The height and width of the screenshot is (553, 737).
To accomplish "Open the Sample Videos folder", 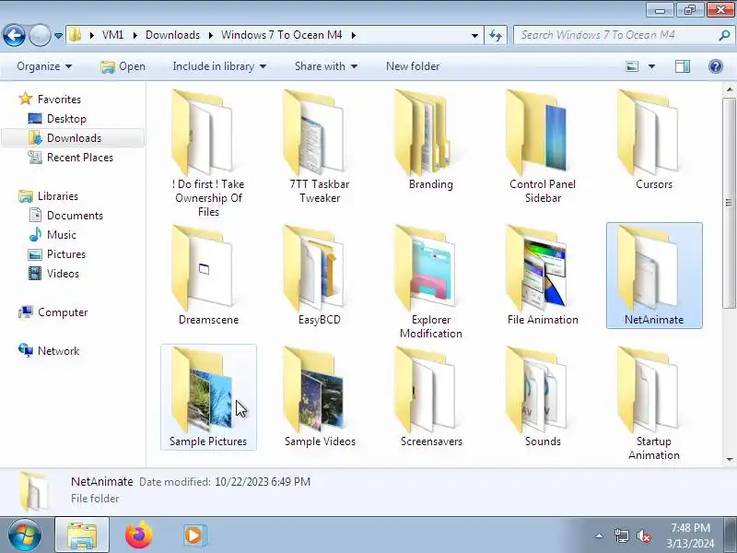I will (320, 397).
